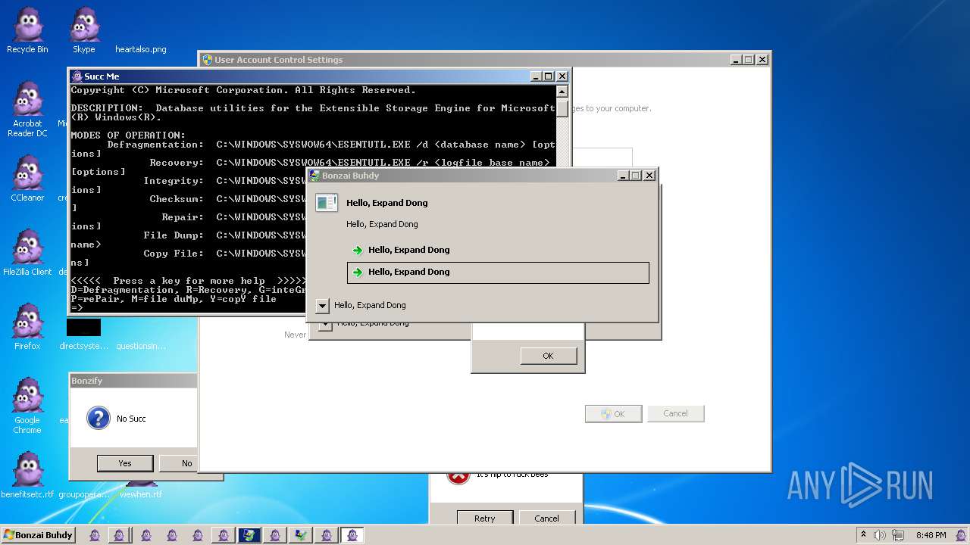Click the blue question mark icon in Bonzify
Image resolution: width=970 pixels, height=545 pixels.
point(99,418)
